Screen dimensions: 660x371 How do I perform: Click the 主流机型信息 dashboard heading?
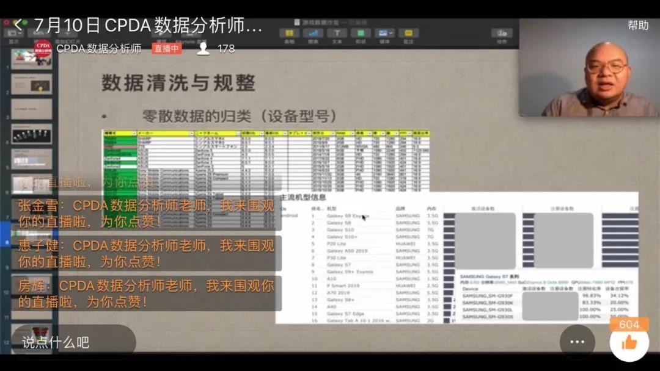tap(303, 198)
